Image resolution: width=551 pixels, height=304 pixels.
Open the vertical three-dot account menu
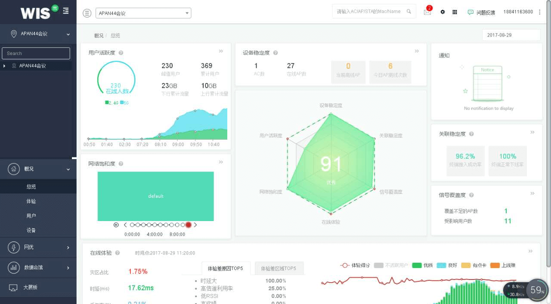540,12
